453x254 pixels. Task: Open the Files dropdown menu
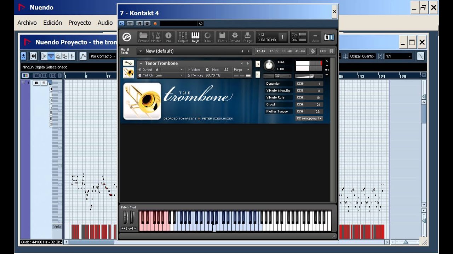click(222, 37)
